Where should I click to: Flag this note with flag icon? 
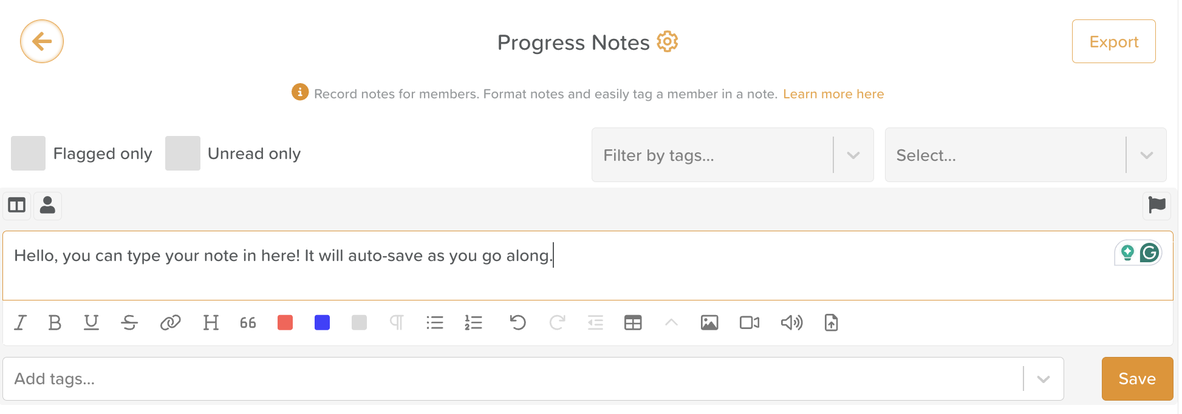[x=1156, y=205]
